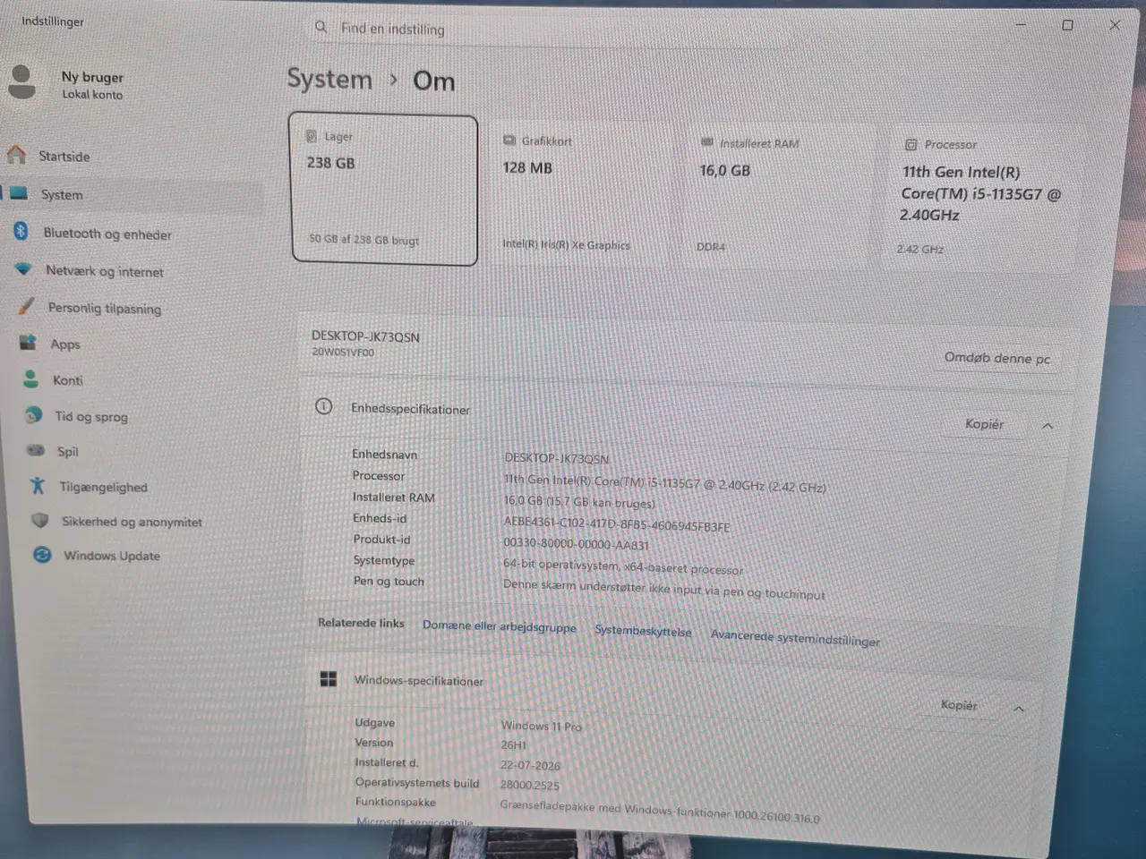Click the 64-bit operativsystem system type value

pos(623,566)
